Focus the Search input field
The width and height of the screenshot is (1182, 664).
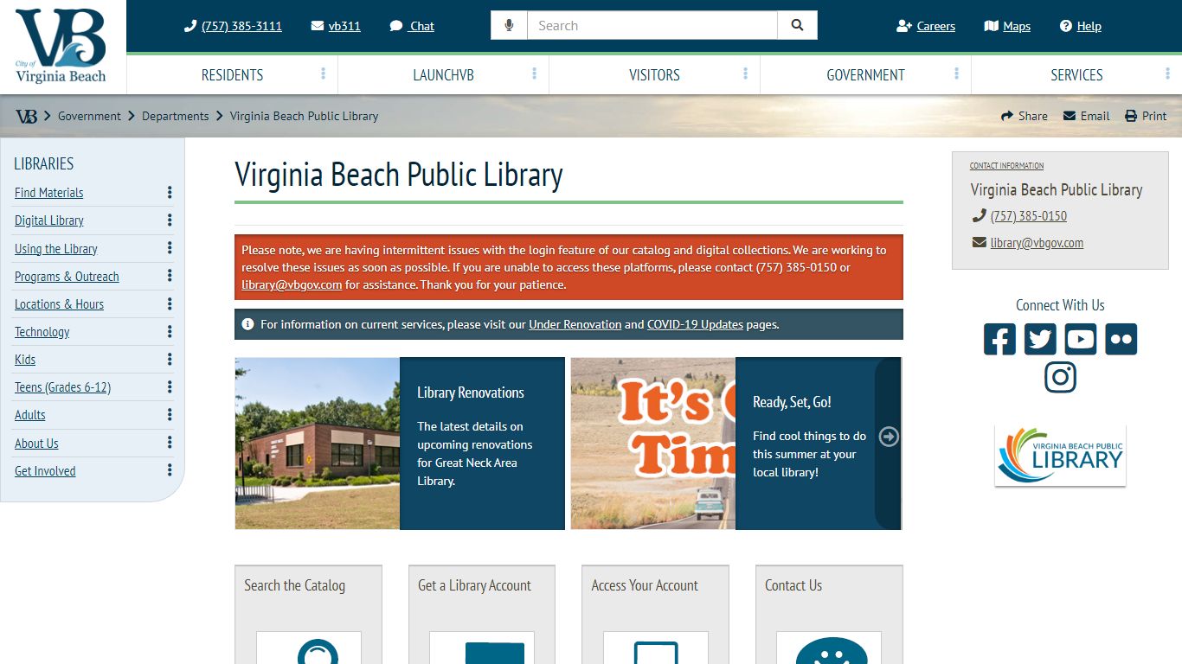tap(652, 26)
